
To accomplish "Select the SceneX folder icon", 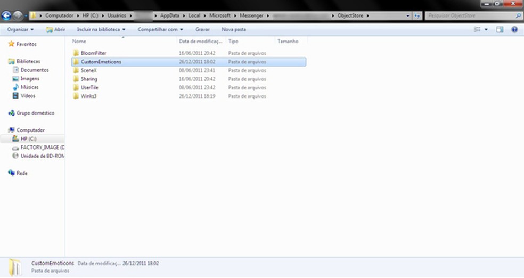I will coord(76,70).
